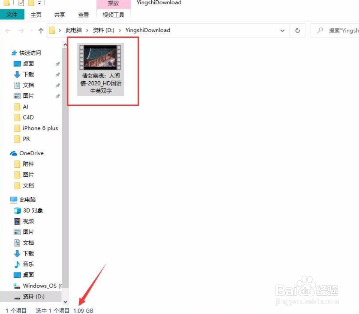
Task: Click the 倩女幽魂 file name label
Action: 101,83
